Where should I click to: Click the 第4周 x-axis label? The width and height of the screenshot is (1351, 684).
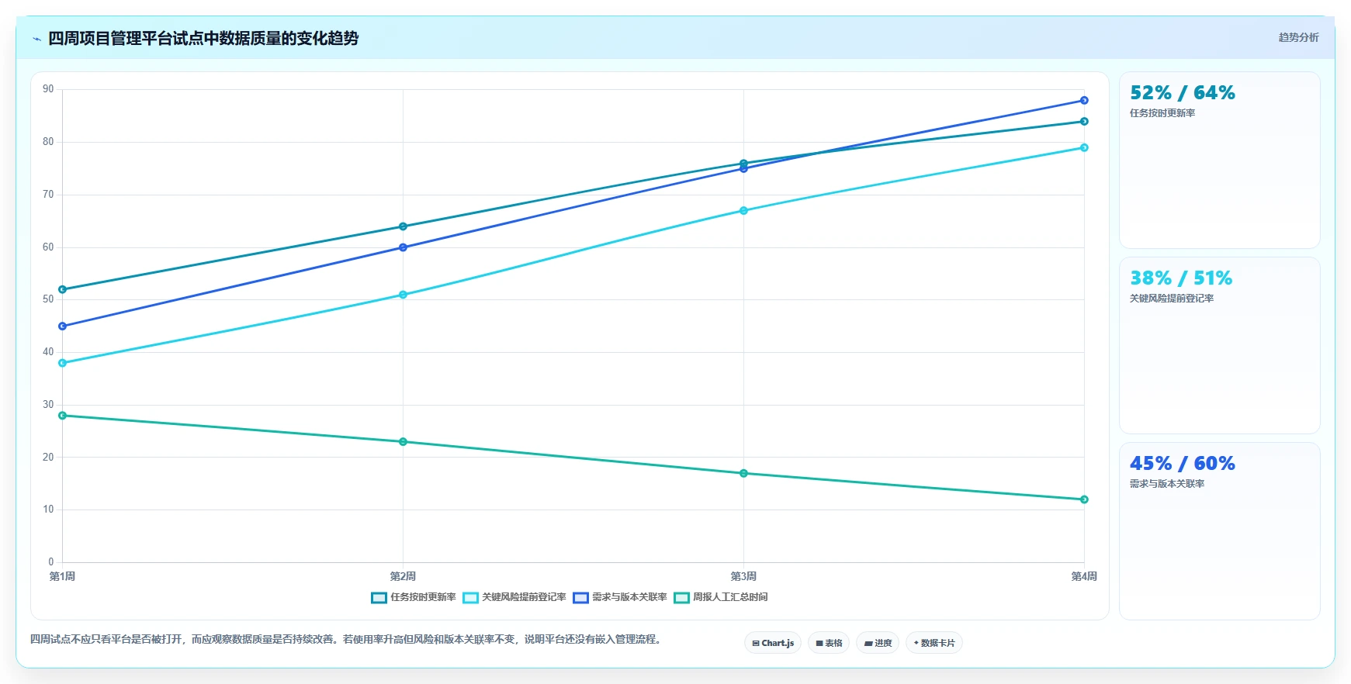1084,576
